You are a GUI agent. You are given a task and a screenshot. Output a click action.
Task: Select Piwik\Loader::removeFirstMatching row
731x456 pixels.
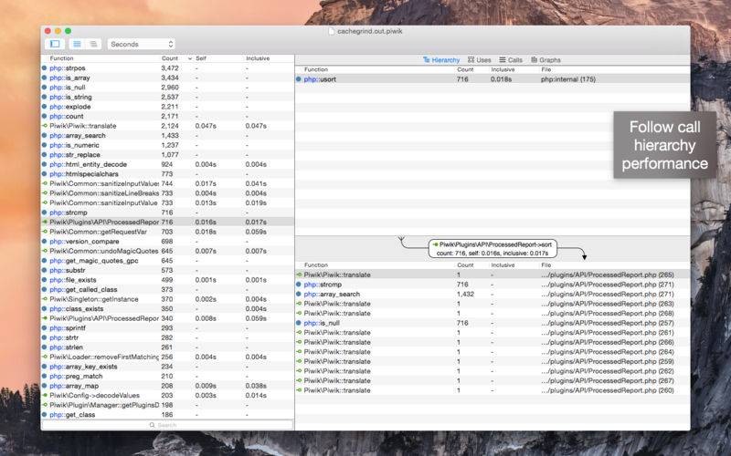167,357
